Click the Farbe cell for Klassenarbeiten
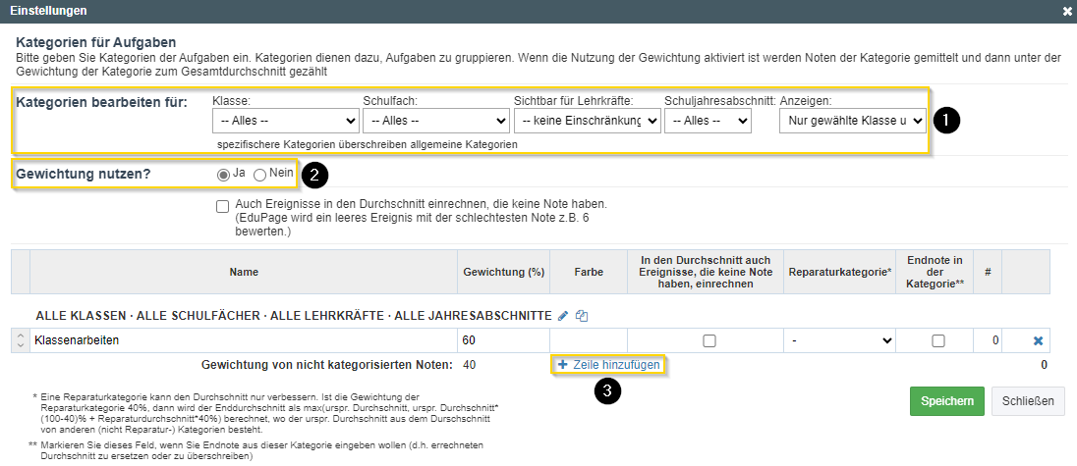1077x466 pixels. click(589, 340)
